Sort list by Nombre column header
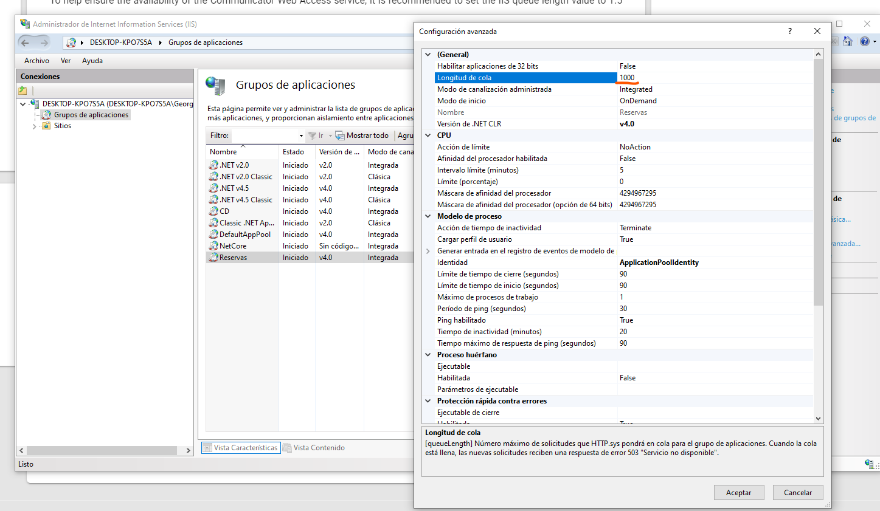This screenshot has width=880, height=511. coord(242,152)
